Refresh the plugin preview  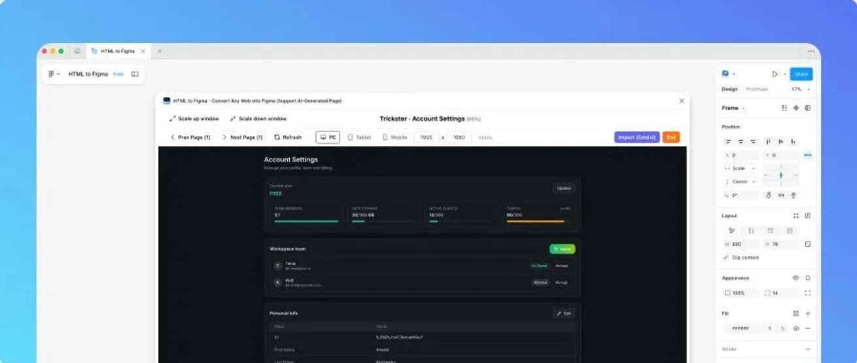pyautogui.click(x=288, y=137)
